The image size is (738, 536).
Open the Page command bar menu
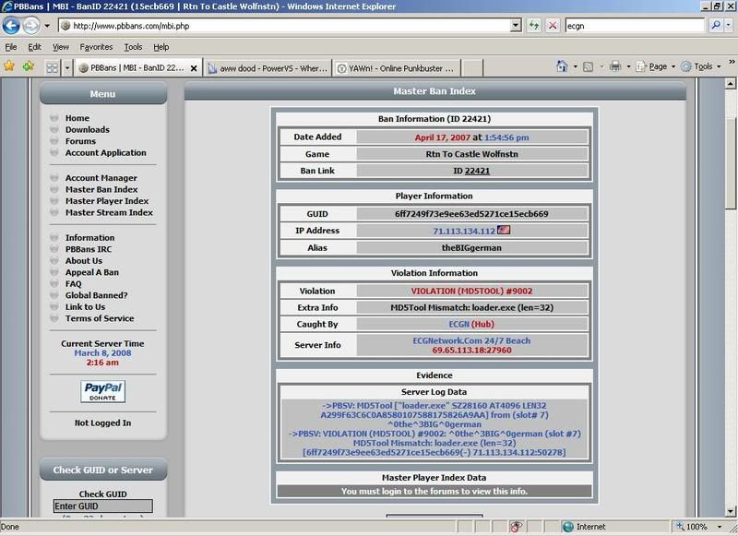coord(656,66)
